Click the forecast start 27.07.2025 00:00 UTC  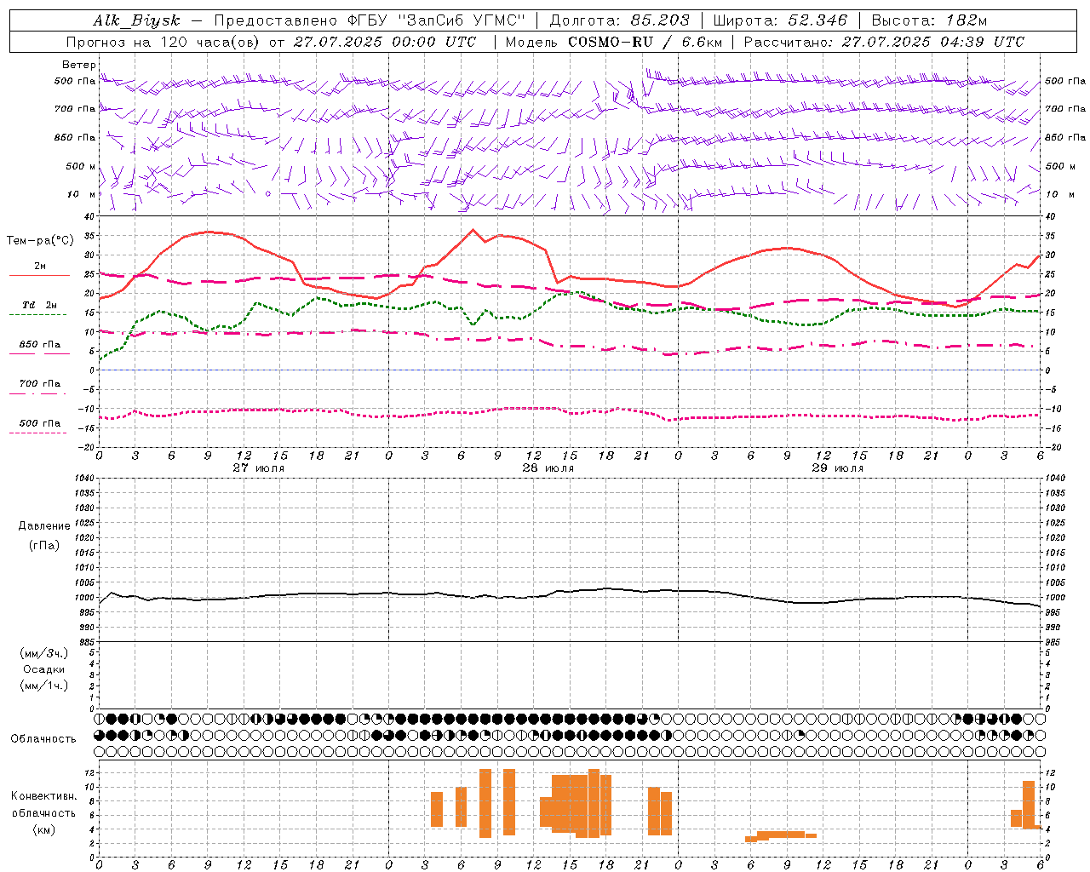[x=385, y=42]
